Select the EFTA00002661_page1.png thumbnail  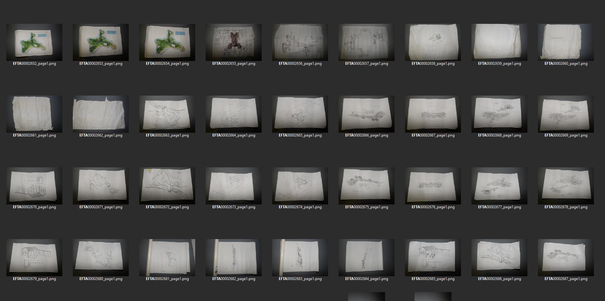coord(34,114)
